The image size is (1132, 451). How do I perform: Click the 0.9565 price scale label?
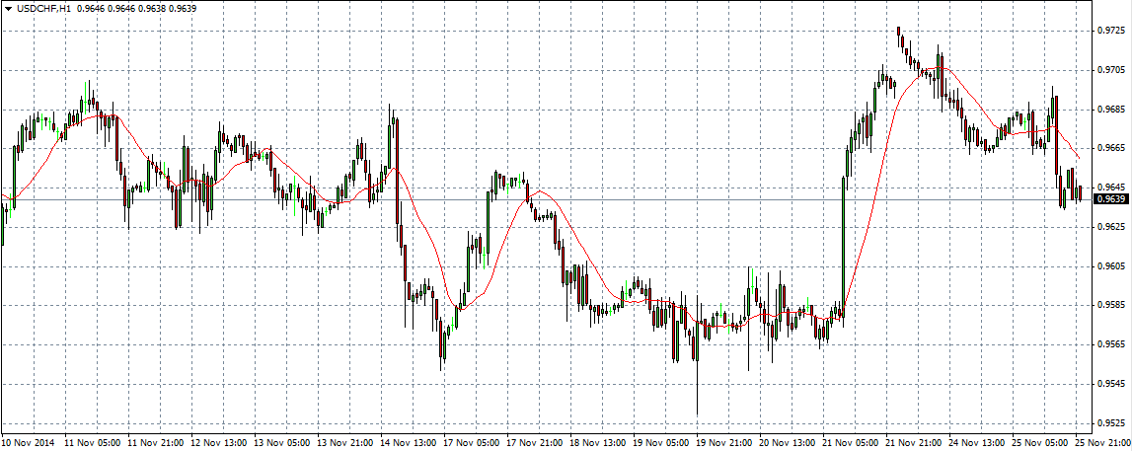[x=1112, y=344]
